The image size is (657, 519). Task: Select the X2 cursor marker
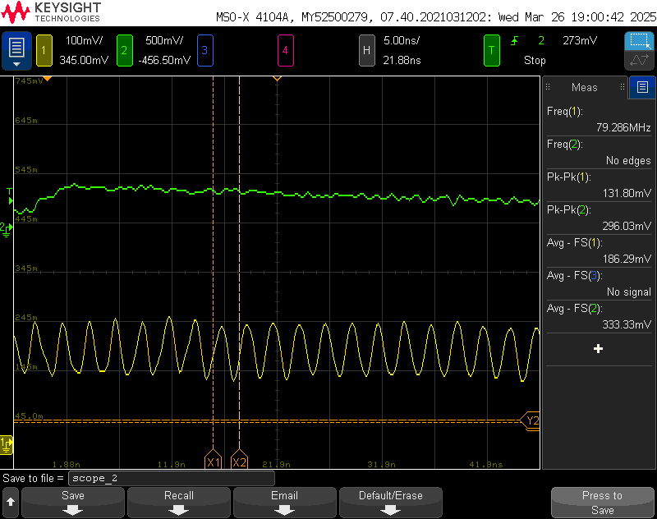(239, 460)
